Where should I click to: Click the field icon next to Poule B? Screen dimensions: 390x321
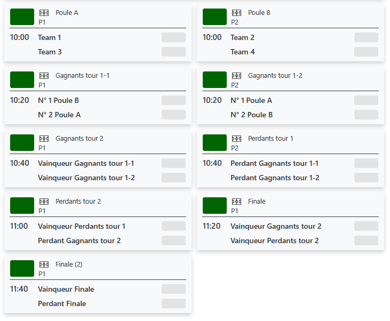(x=236, y=13)
